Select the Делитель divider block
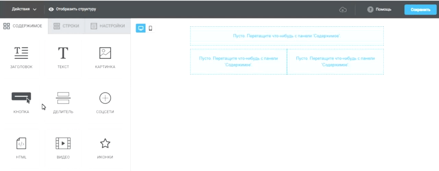This screenshot has width=439, height=171. coord(63,103)
